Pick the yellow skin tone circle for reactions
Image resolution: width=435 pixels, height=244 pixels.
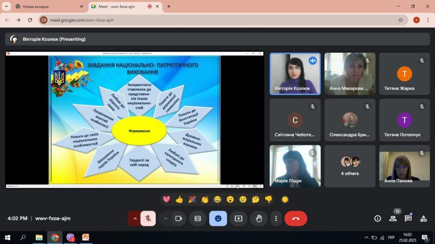[x=285, y=199]
